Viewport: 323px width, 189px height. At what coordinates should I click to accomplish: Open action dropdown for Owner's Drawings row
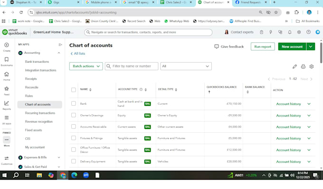click(x=309, y=116)
